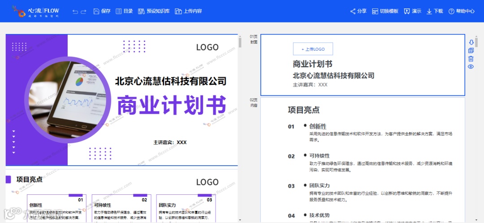Edit the 商业计划书 title in the outline
Image resolution: width=484 pixels, height=223 pixels.
click(312, 64)
